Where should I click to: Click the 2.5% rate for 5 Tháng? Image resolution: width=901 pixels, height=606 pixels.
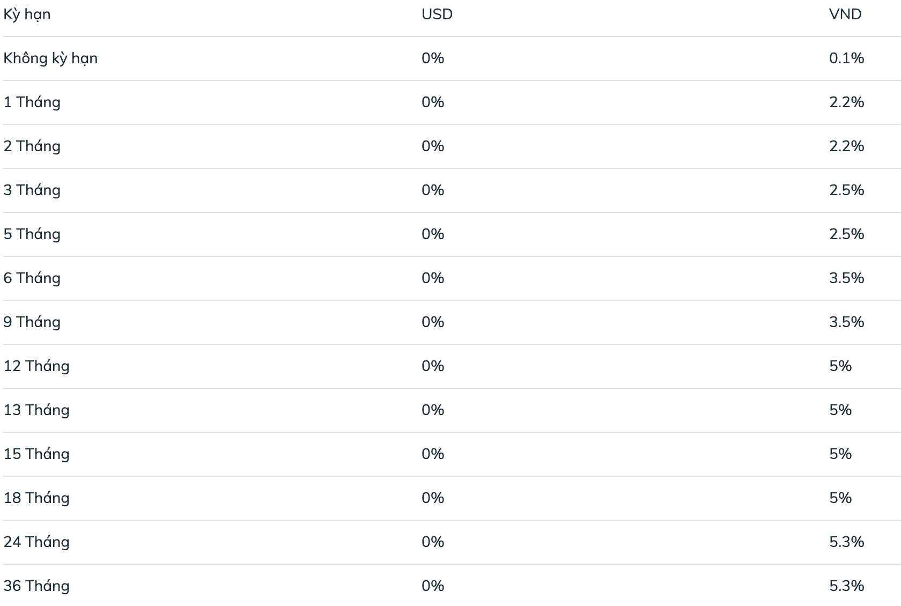pos(846,234)
